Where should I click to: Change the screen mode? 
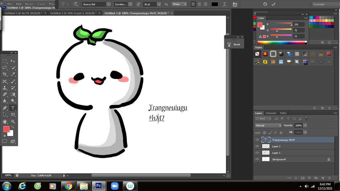pyautogui.click(x=13, y=141)
